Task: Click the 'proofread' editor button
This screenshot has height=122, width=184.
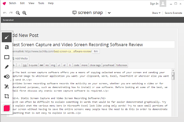Action: (x=109, y=65)
